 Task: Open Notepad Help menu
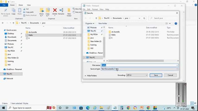click(x=107, y=9)
